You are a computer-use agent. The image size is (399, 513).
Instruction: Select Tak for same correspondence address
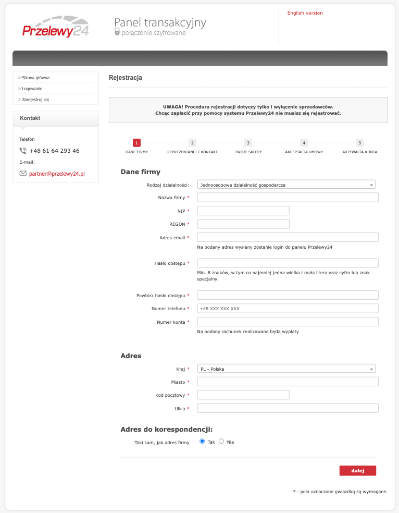point(202,441)
